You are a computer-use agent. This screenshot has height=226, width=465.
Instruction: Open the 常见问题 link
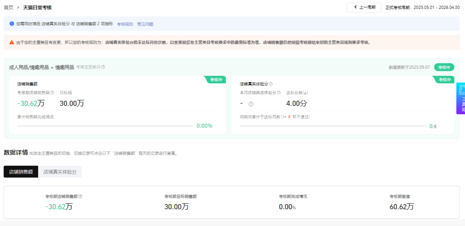pyautogui.click(x=145, y=24)
